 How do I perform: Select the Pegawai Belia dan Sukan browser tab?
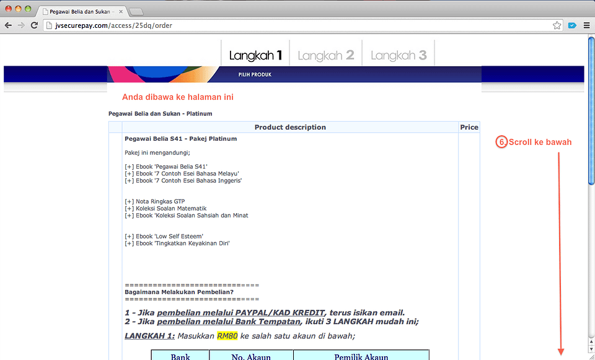click(82, 12)
